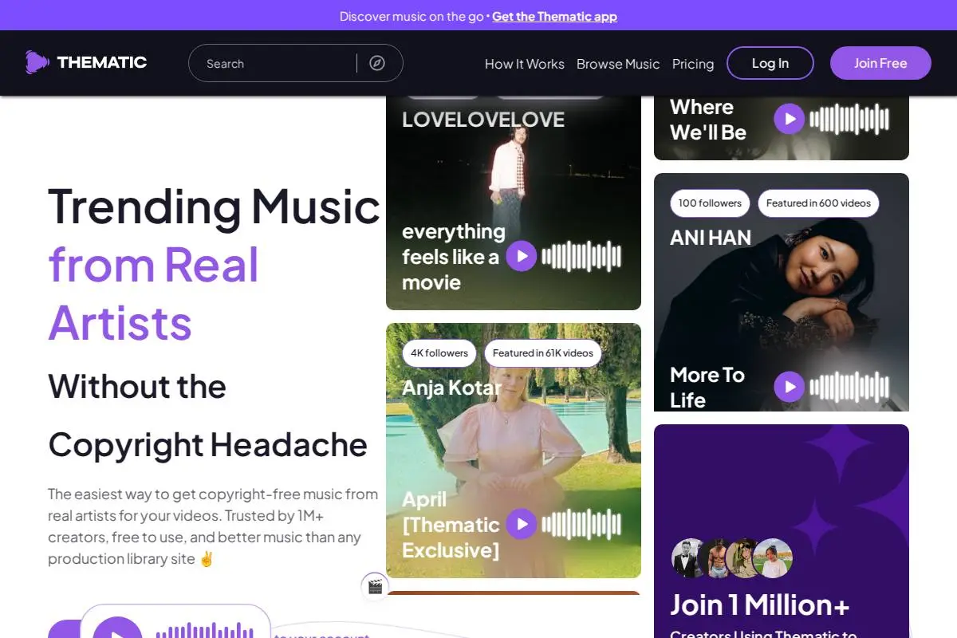Image resolution: width=957 pixels, height=638 pixels.
Task: Play the "Where We'll Be" song
Action: 790,119
